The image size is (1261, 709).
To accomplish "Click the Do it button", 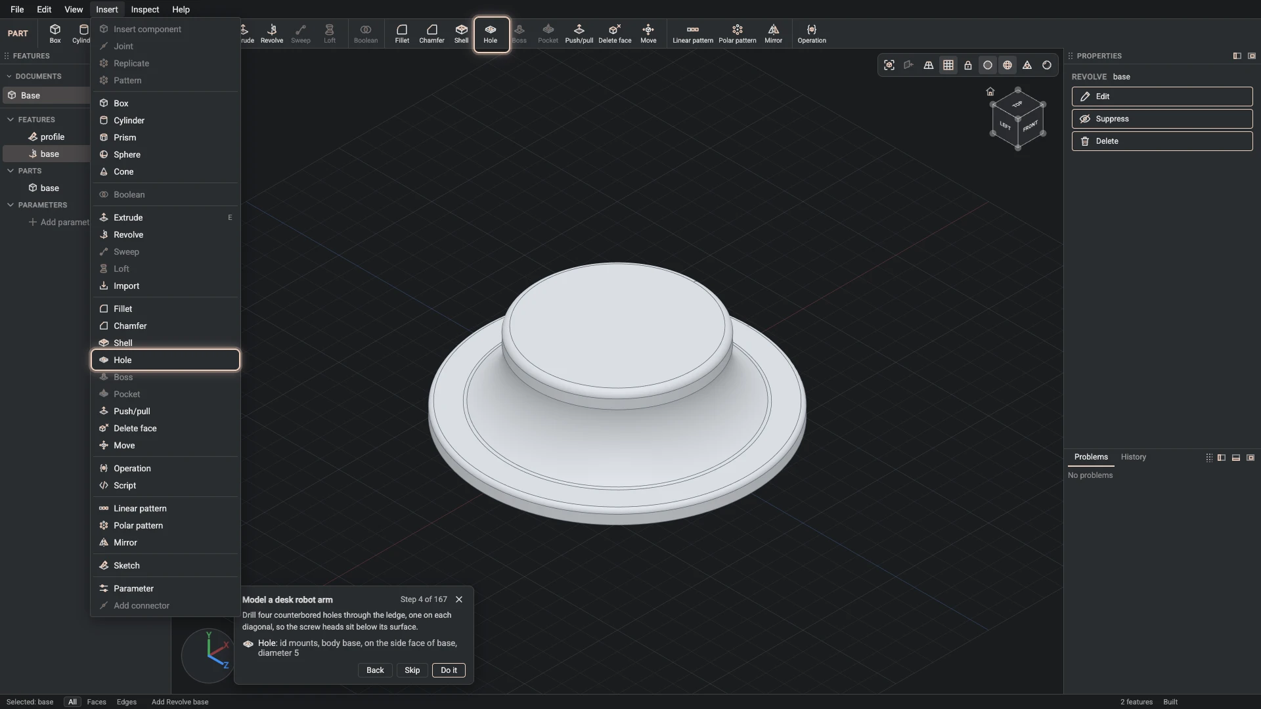I will [x=449, y=670].
